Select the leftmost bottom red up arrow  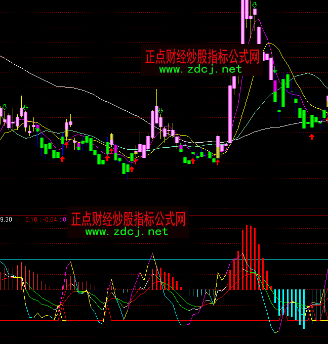point(62,159)
